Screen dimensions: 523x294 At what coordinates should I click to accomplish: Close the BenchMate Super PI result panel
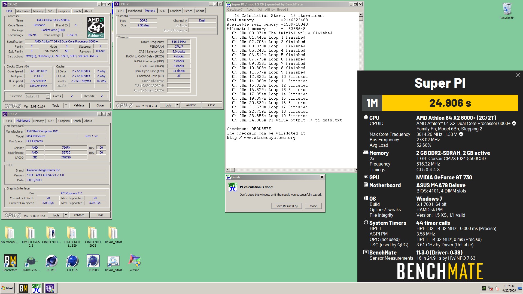tap(518, 75)
